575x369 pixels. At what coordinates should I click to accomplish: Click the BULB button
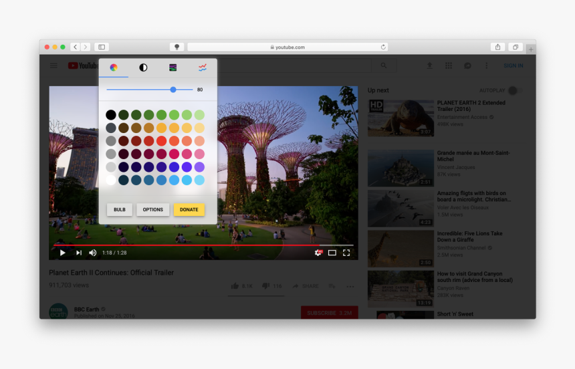click(x=120, y=209)
